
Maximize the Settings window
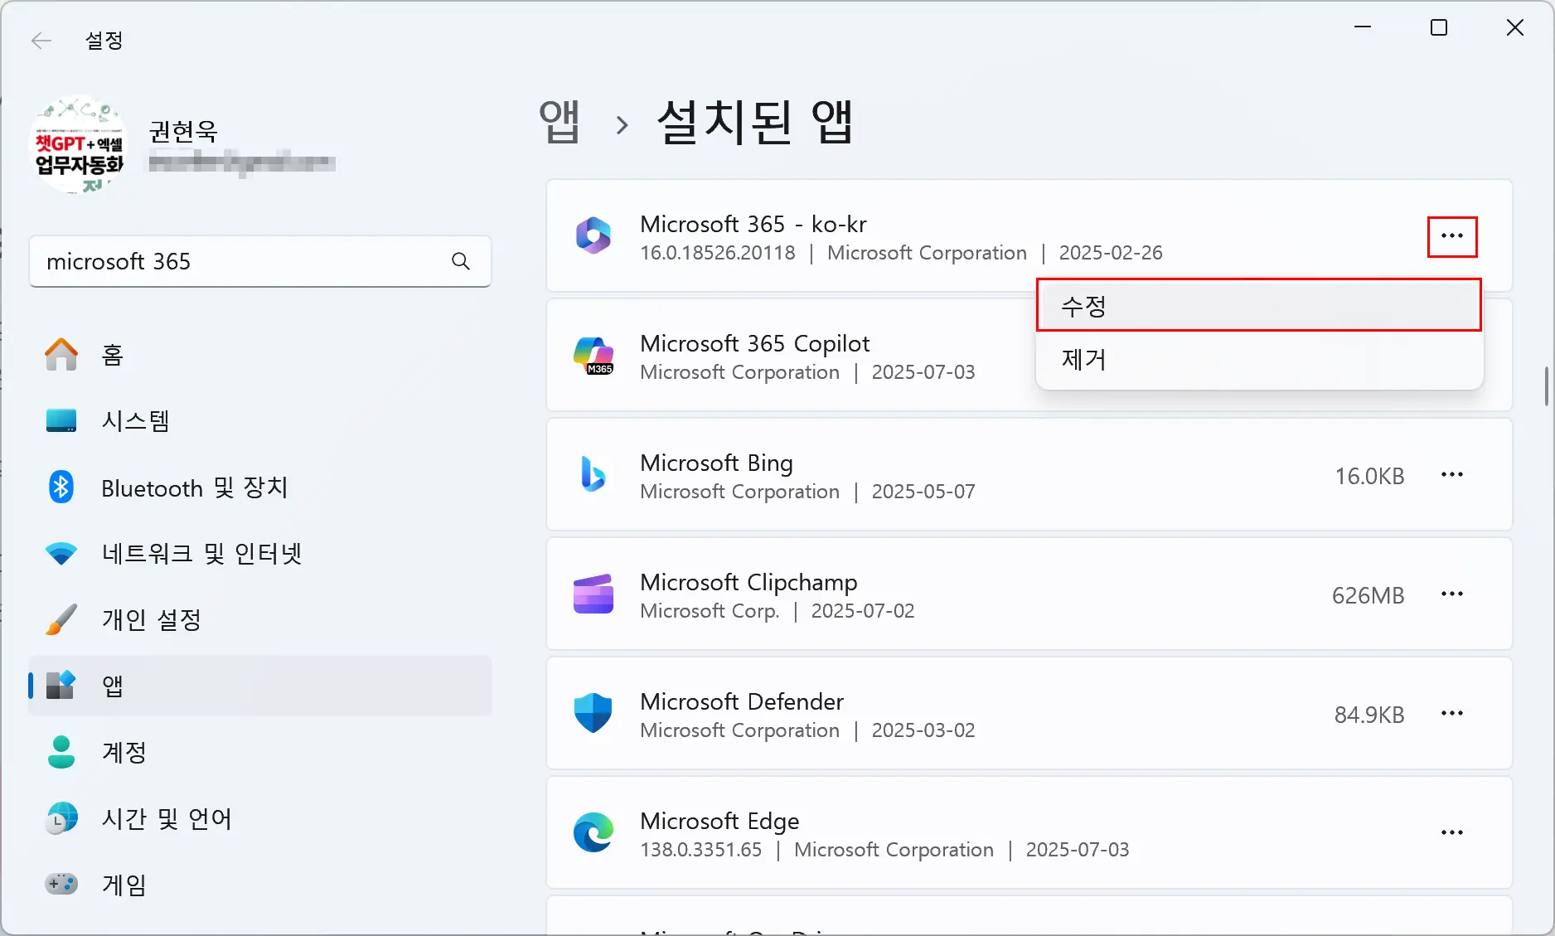1439,27
